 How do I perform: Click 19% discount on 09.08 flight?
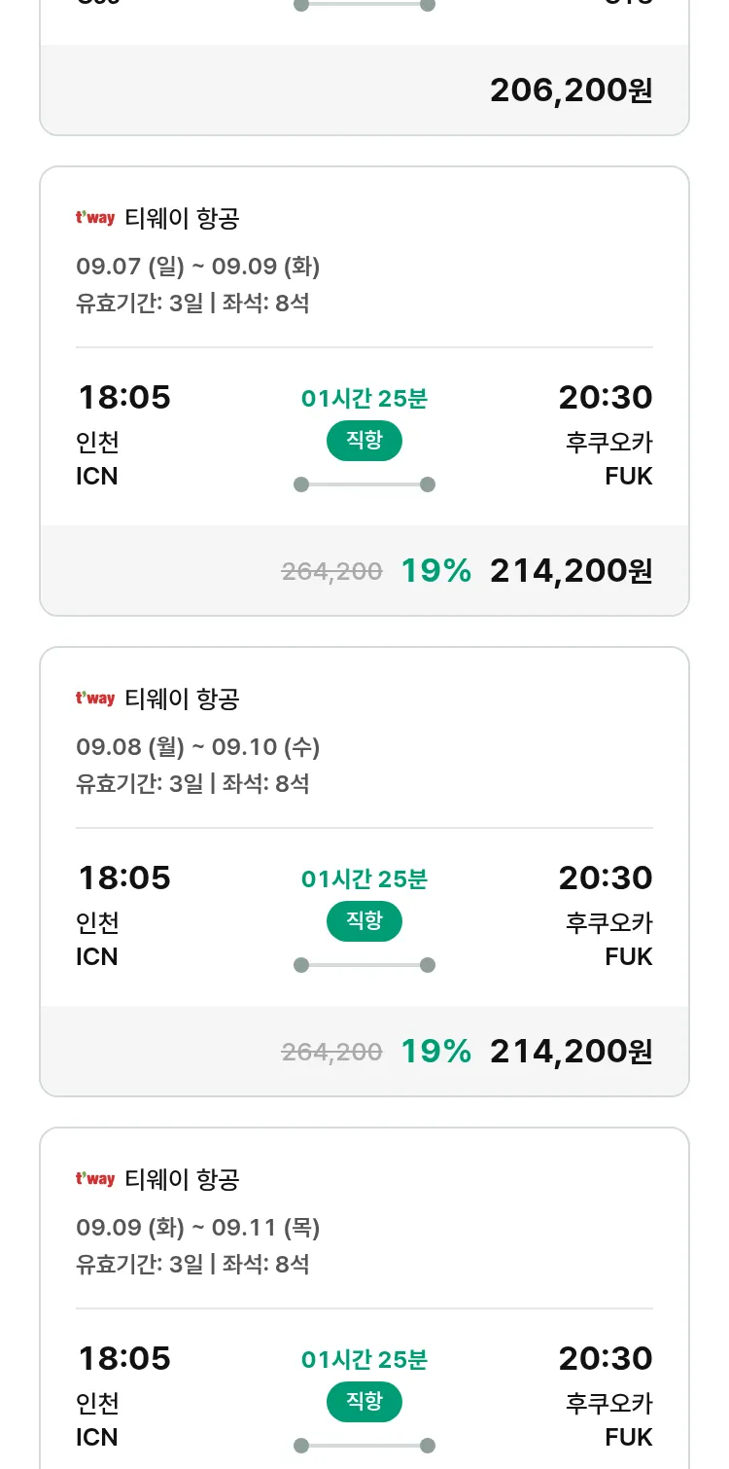tap(435, 1052)
